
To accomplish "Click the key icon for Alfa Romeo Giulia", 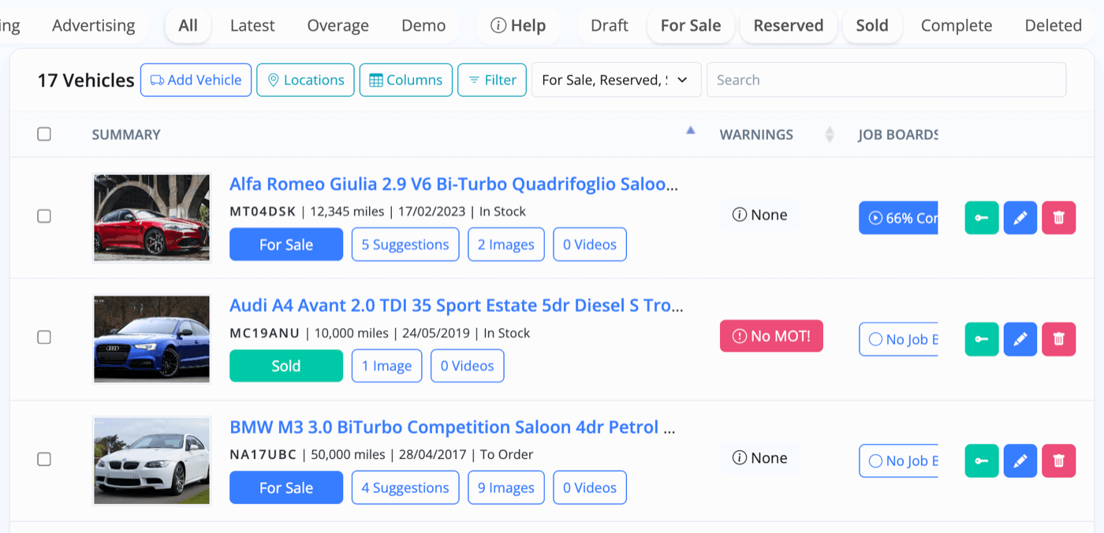I will 982,218.
